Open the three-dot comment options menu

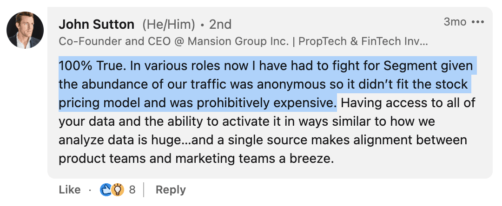pos(478,22)
